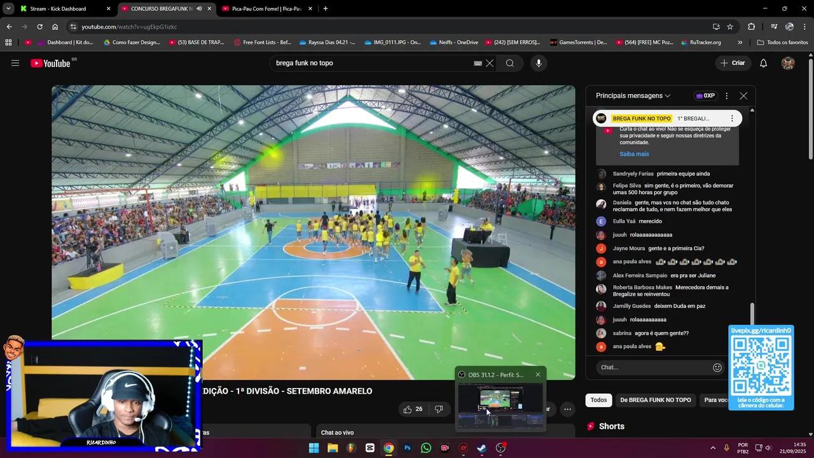
Task: Open the tab search dropdown arrow
Action: point(8,9)
